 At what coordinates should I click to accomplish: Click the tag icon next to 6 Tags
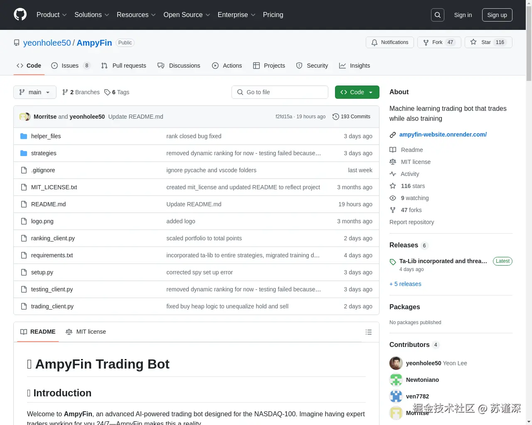pos(107,92)
